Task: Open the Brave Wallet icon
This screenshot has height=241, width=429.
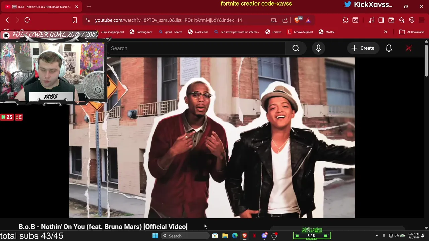Action: point(391,20)
